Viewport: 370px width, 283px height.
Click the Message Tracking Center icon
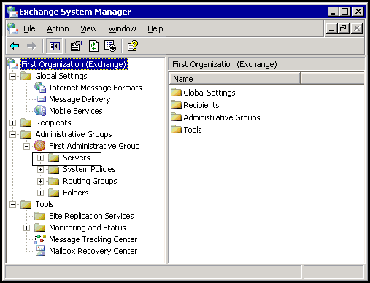(x=40, y=239)
